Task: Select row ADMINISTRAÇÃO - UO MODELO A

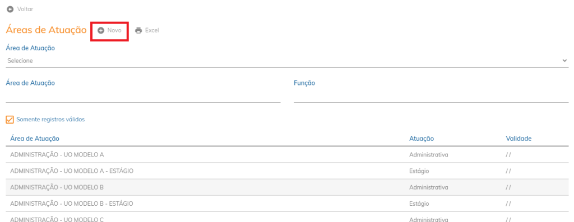Action: pyautogui.click(x=287, y=155)
